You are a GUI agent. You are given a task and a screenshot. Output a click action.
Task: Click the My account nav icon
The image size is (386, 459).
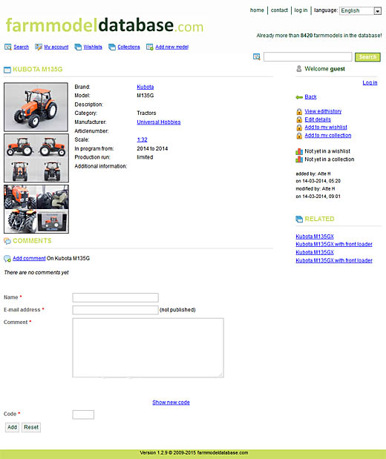click(39, 47)
